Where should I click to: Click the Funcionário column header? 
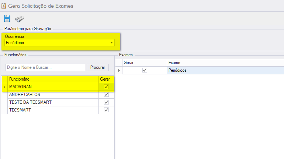click(53, 79)
